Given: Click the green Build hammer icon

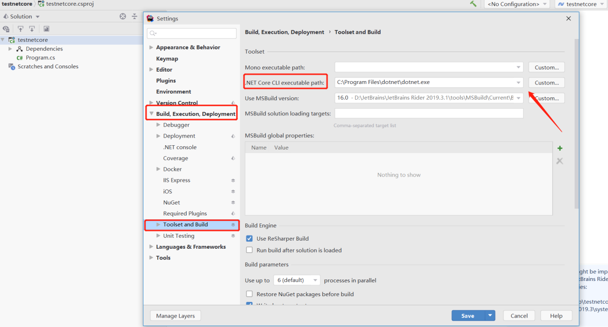Looking at the screenshot, I should (x=473, y=4).
